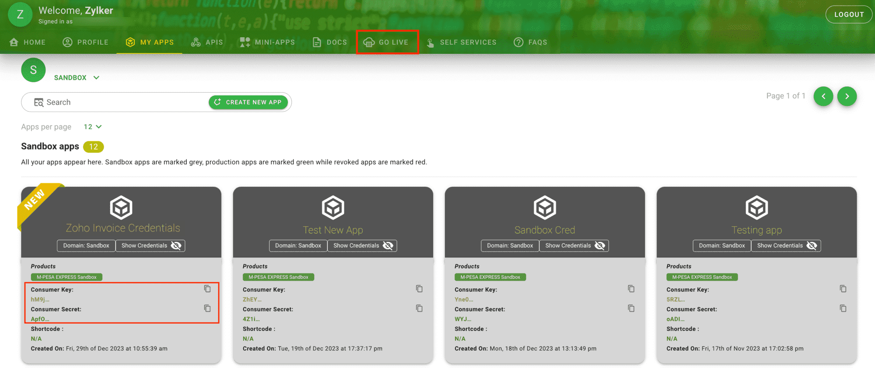Click the Test New App cube icon
The height and width of the screenshot is (368, 875).
pyautogui.click(x=333, y=207)
